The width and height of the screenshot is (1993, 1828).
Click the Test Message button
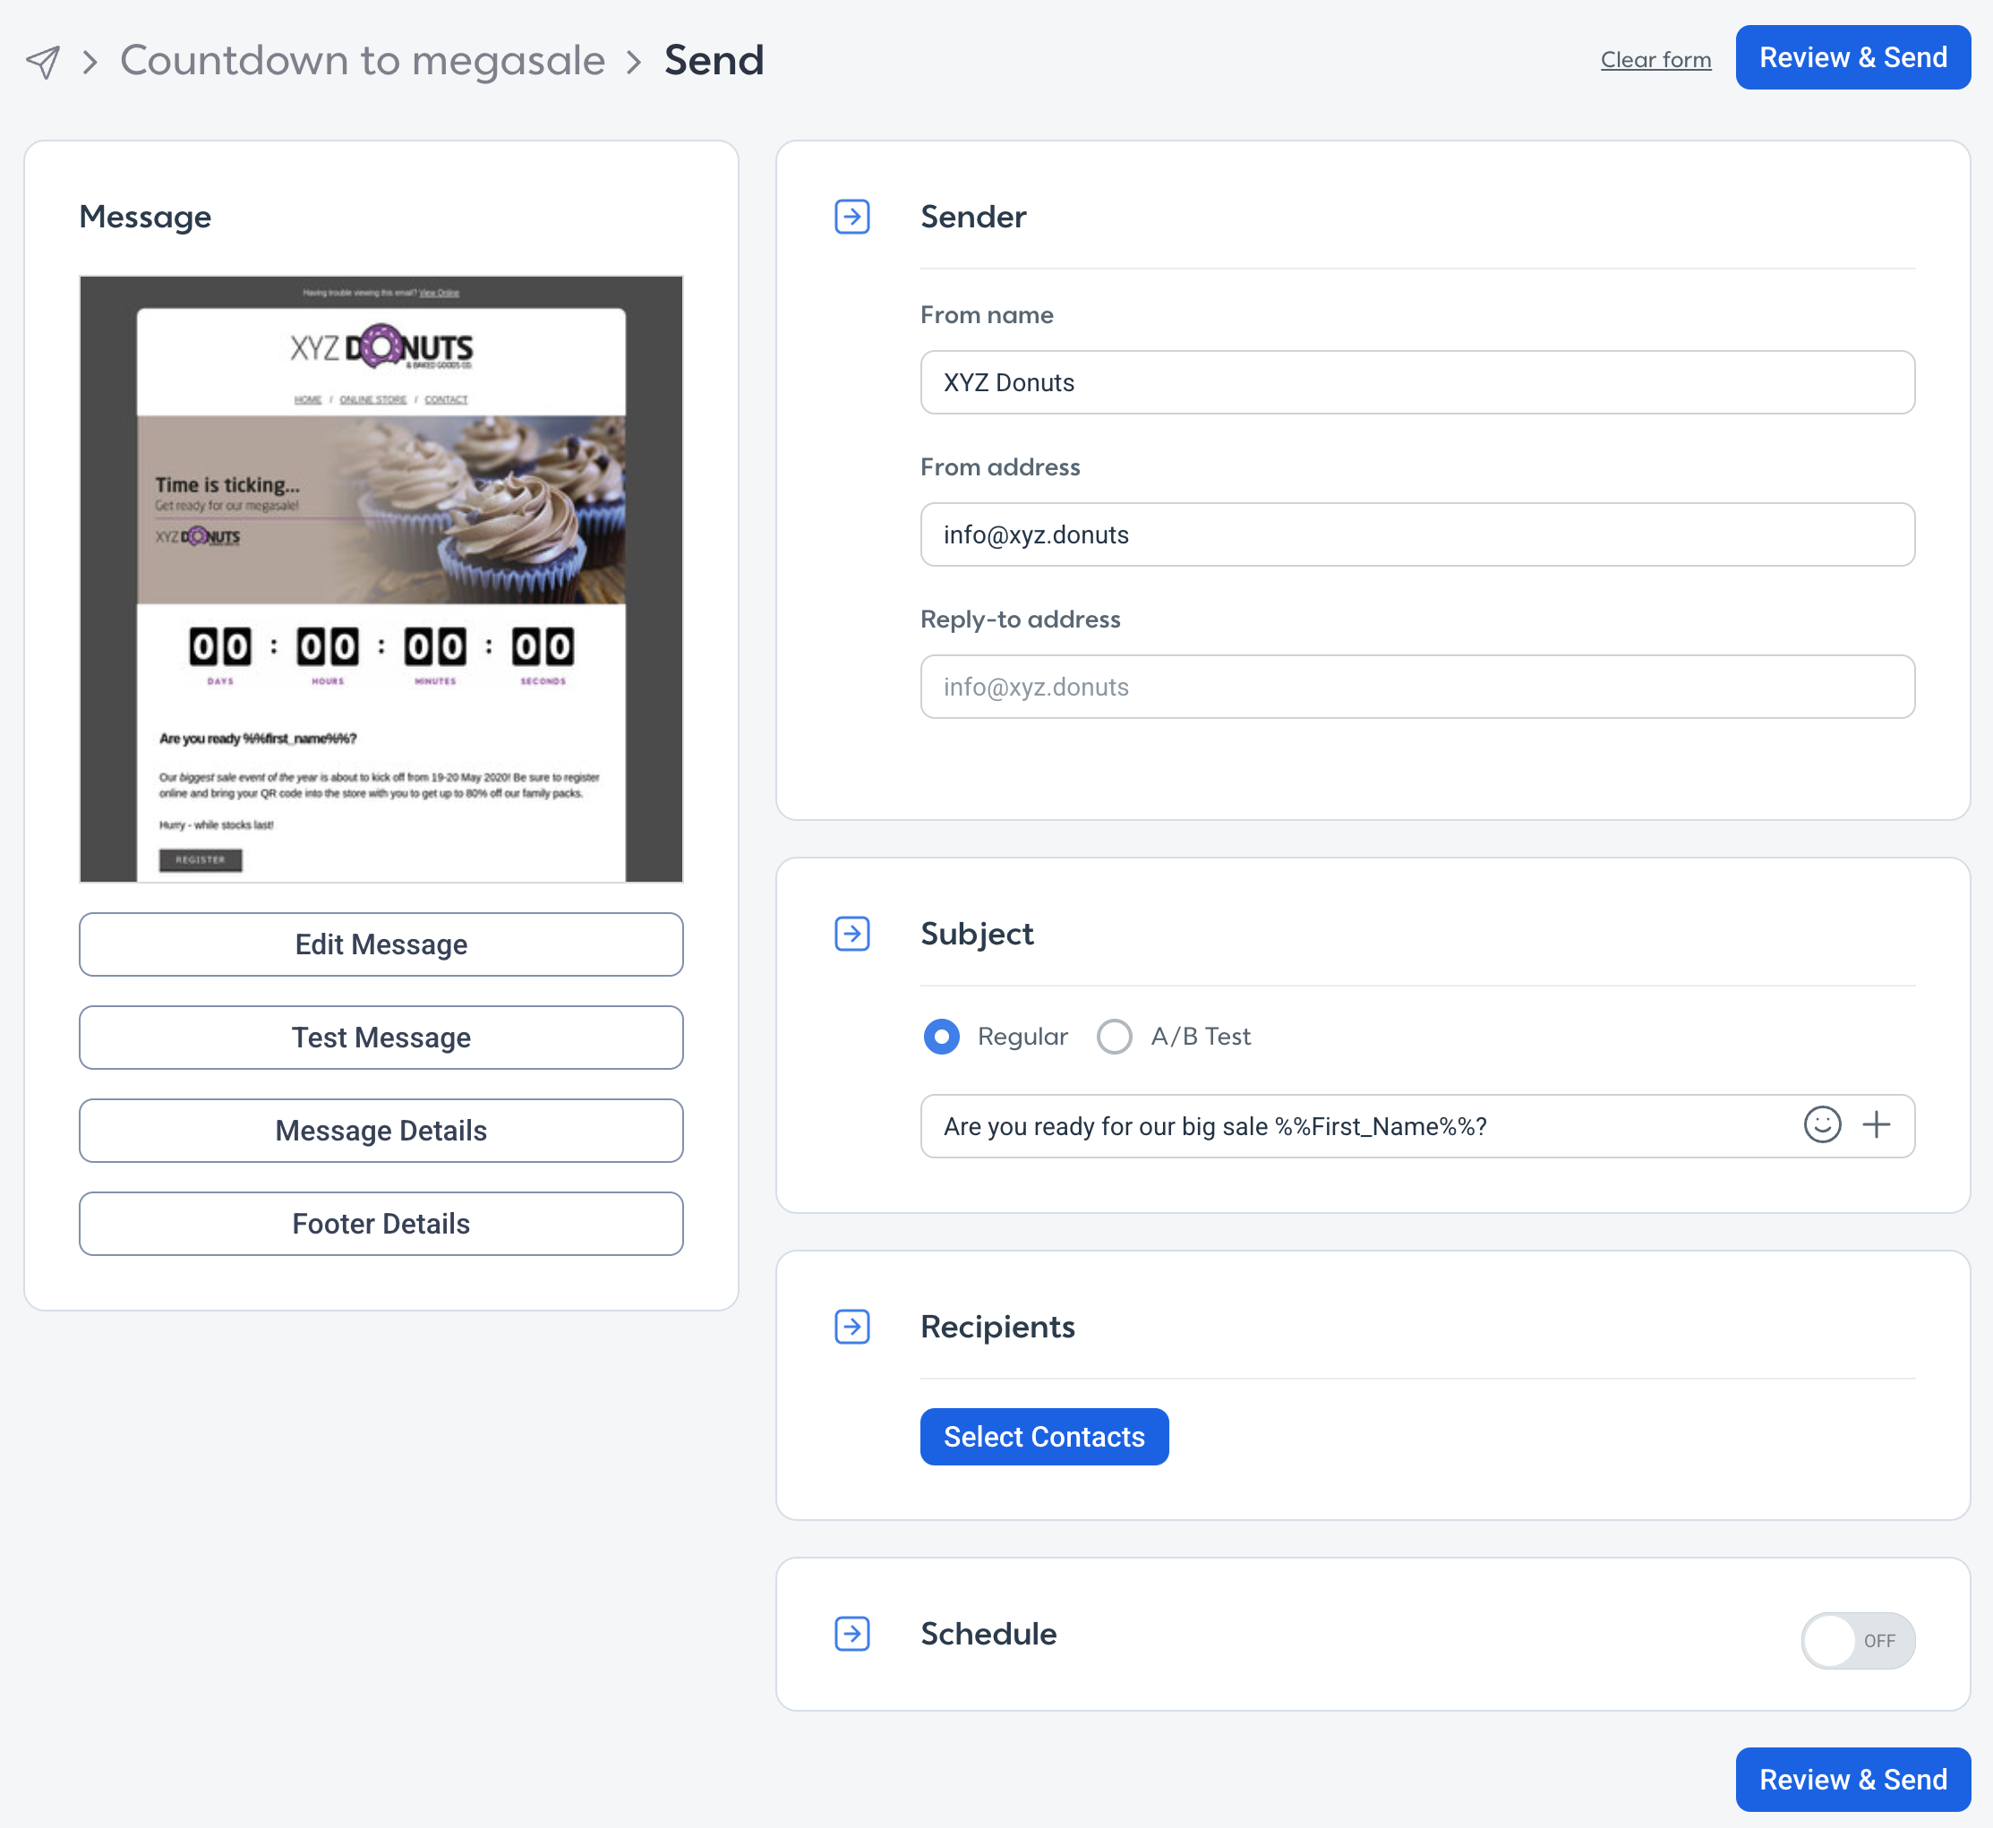[x=381, y=1037]
